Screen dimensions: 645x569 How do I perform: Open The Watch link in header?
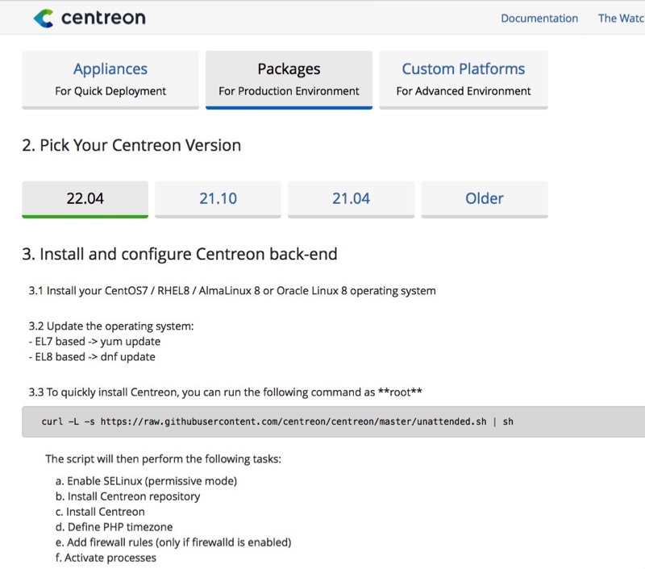[621, 18]
